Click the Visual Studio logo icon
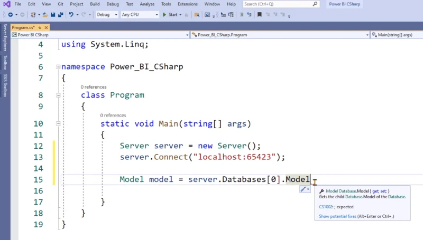 pyautogui.click(x=7, y=4)
